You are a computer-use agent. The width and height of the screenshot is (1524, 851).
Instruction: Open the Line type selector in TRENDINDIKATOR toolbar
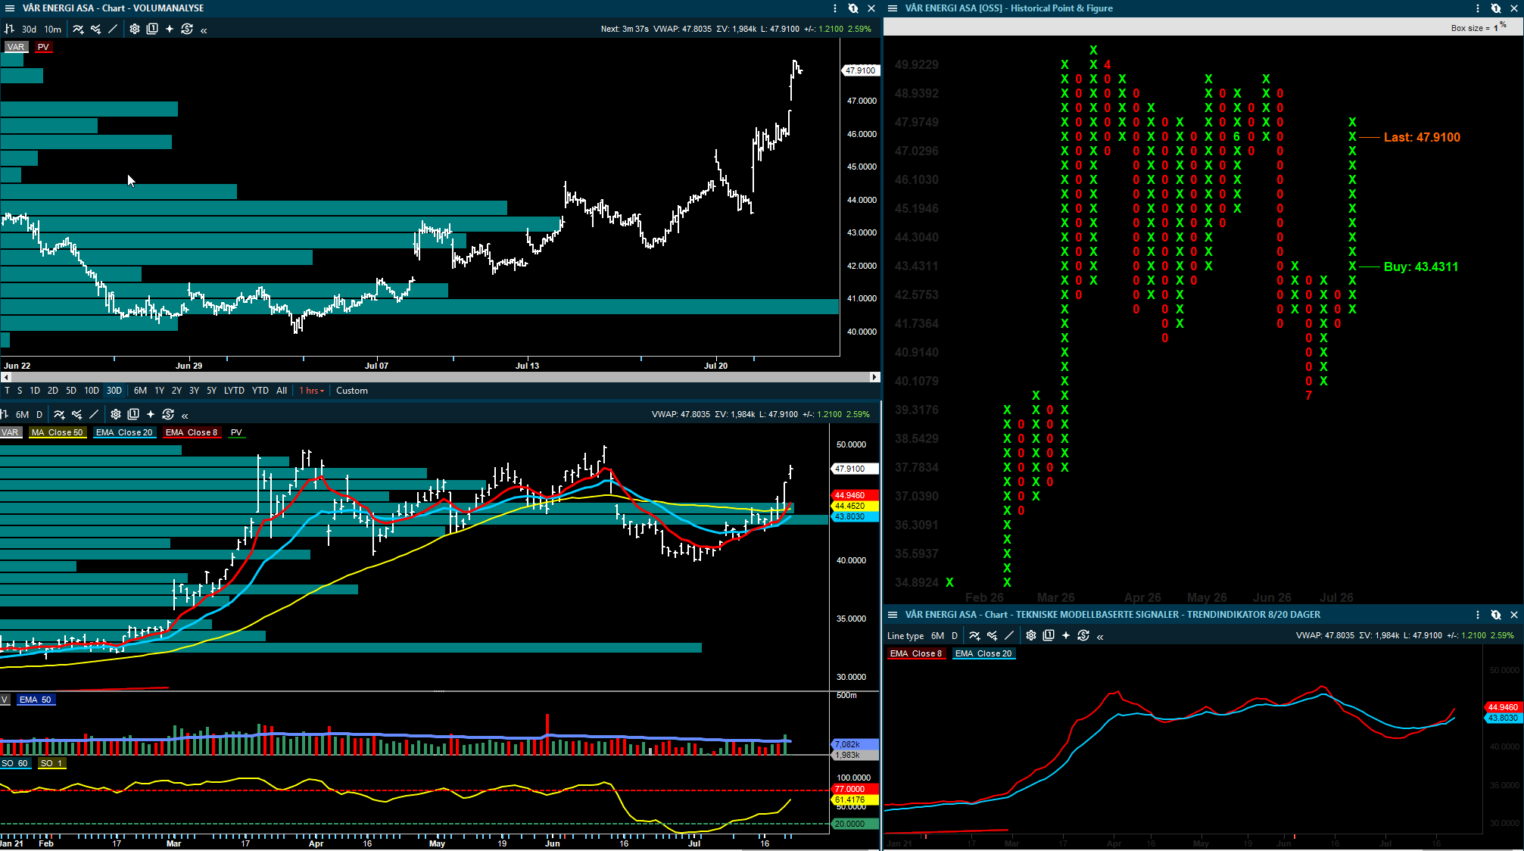point(905,636)
